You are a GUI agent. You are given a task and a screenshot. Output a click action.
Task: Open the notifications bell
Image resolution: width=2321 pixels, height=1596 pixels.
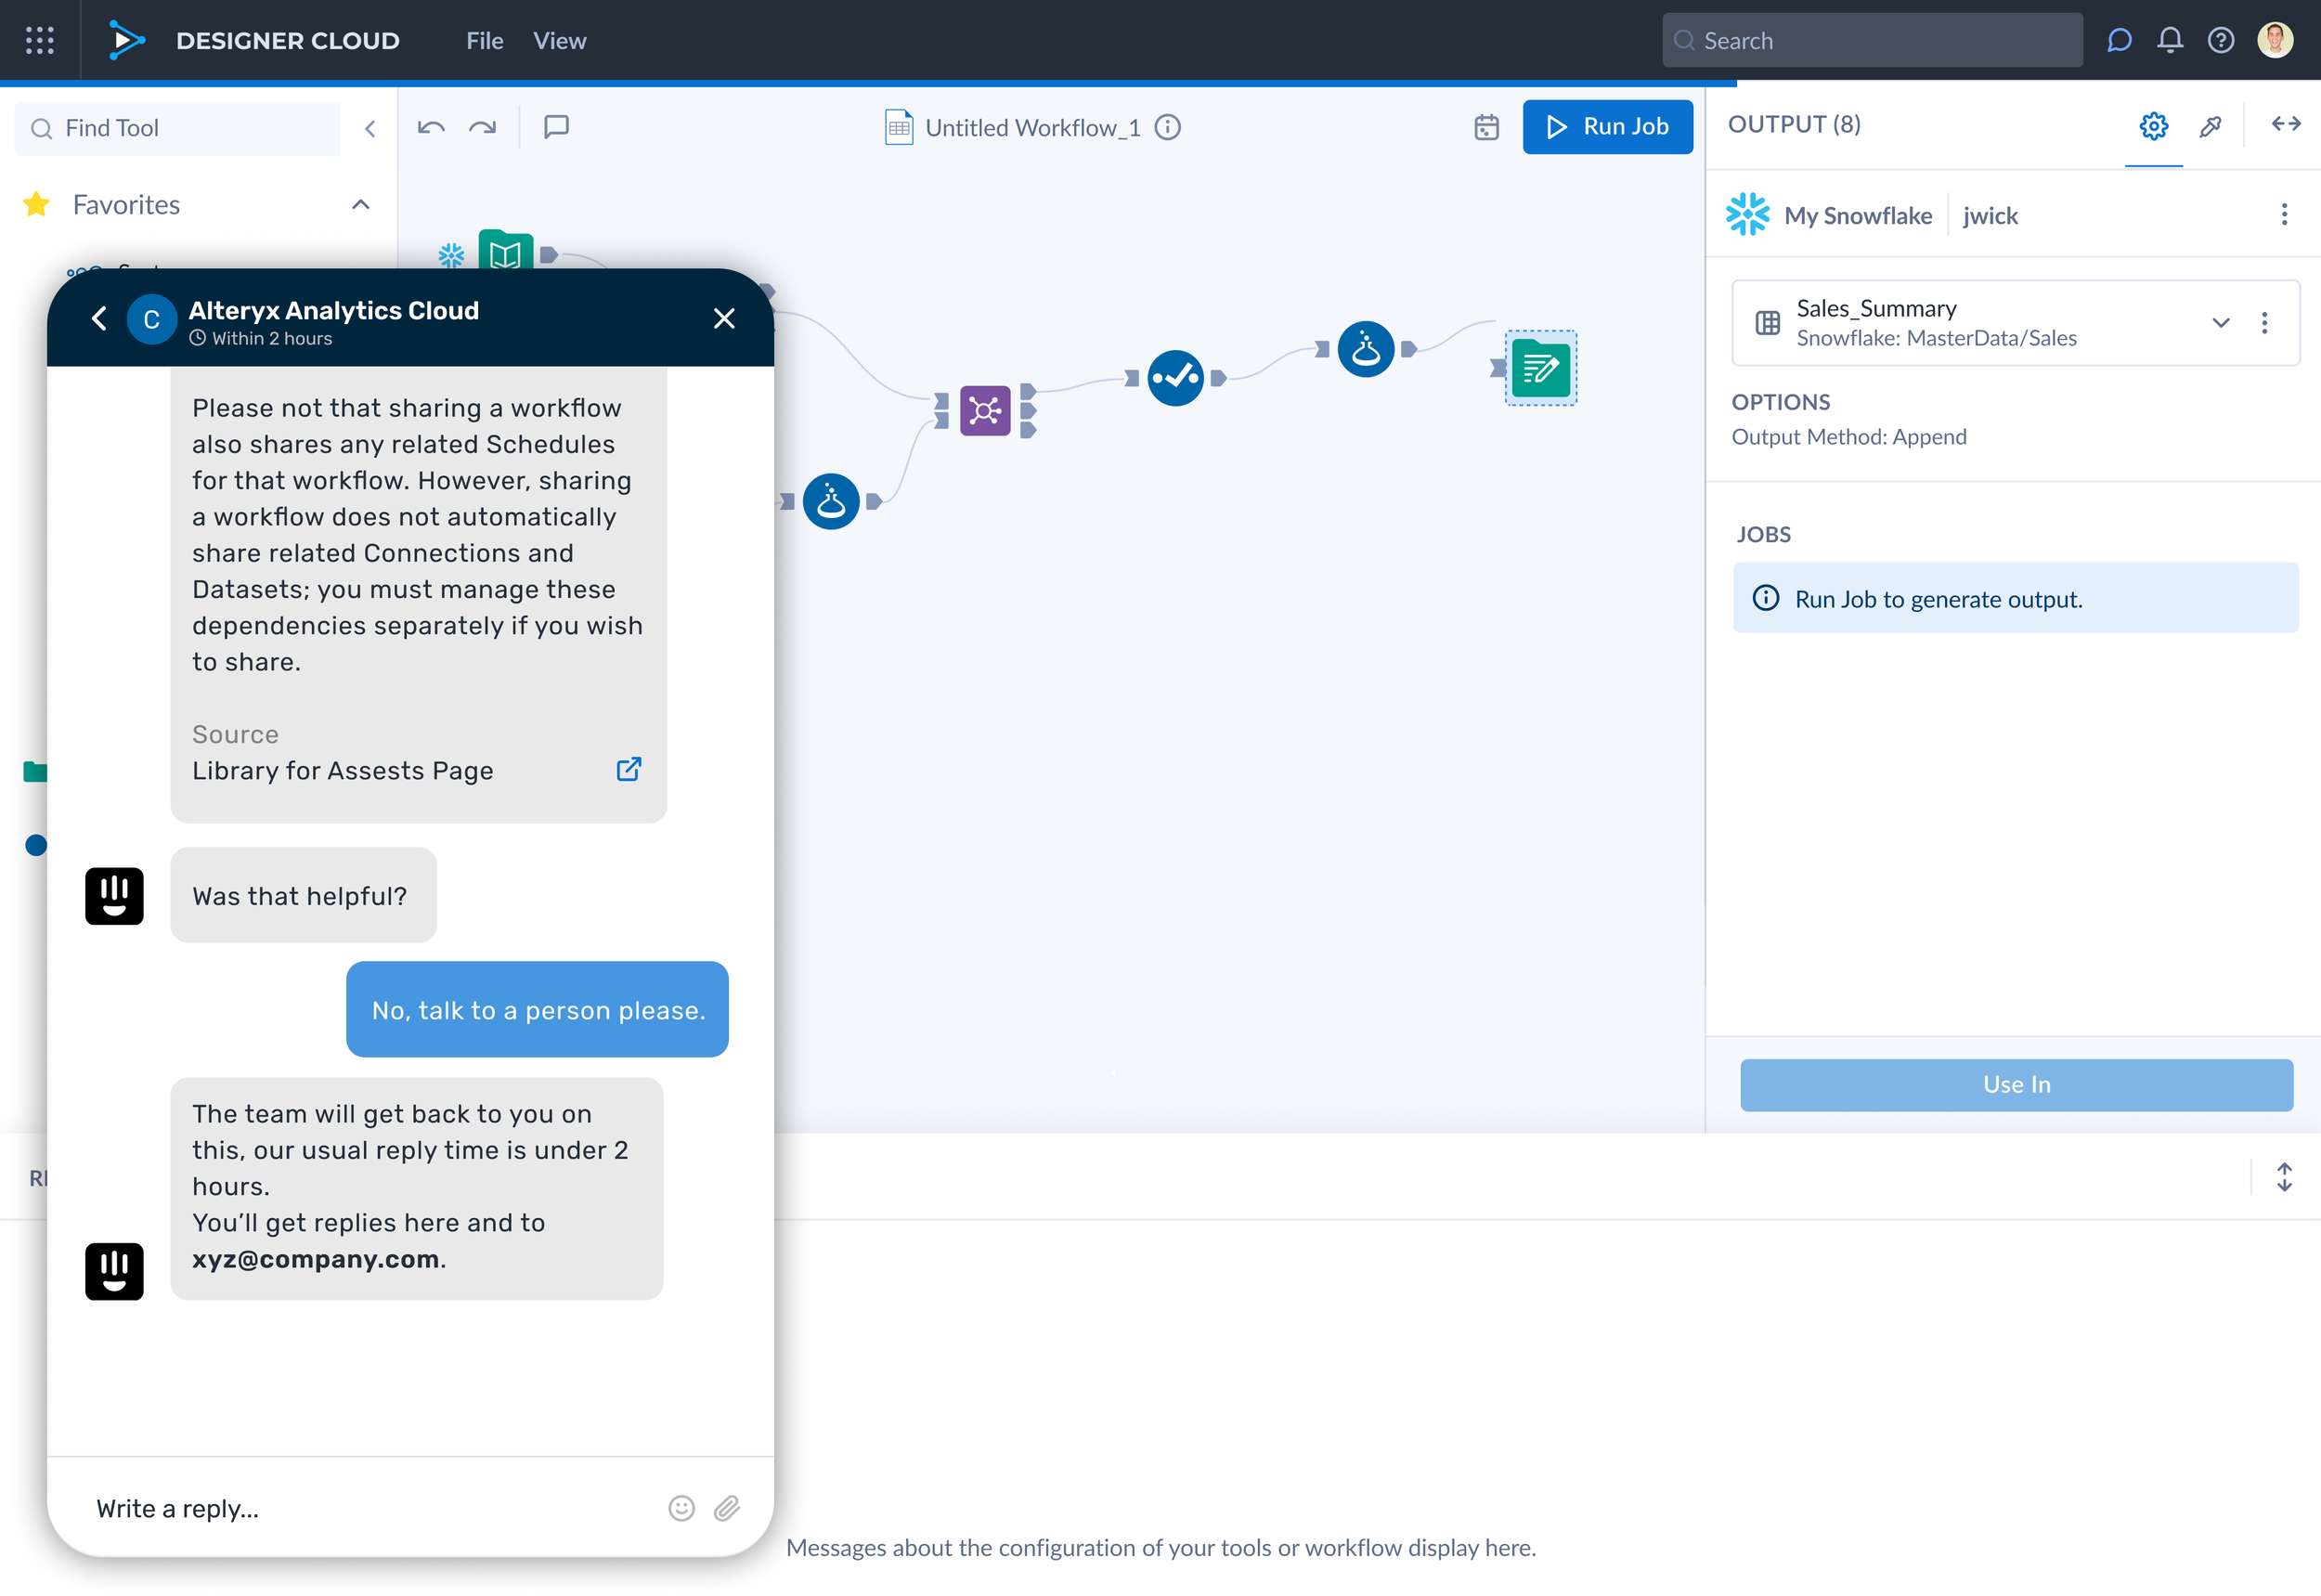[x=2170, y=40]
